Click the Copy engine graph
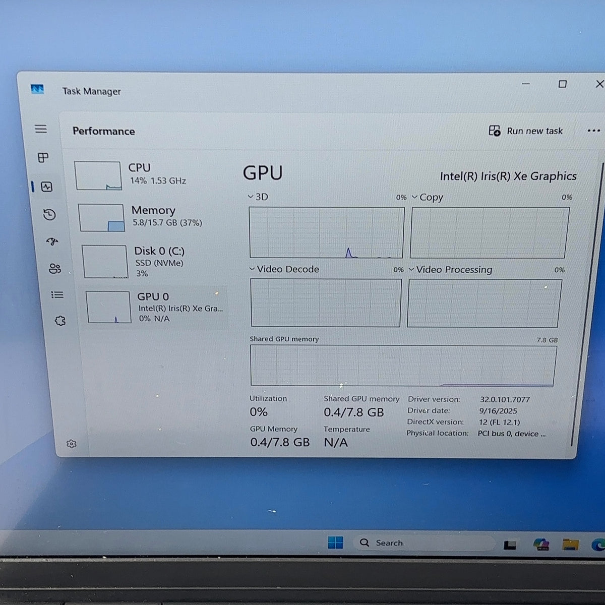Viewport: 605px width, 605px height. [490, 232]
